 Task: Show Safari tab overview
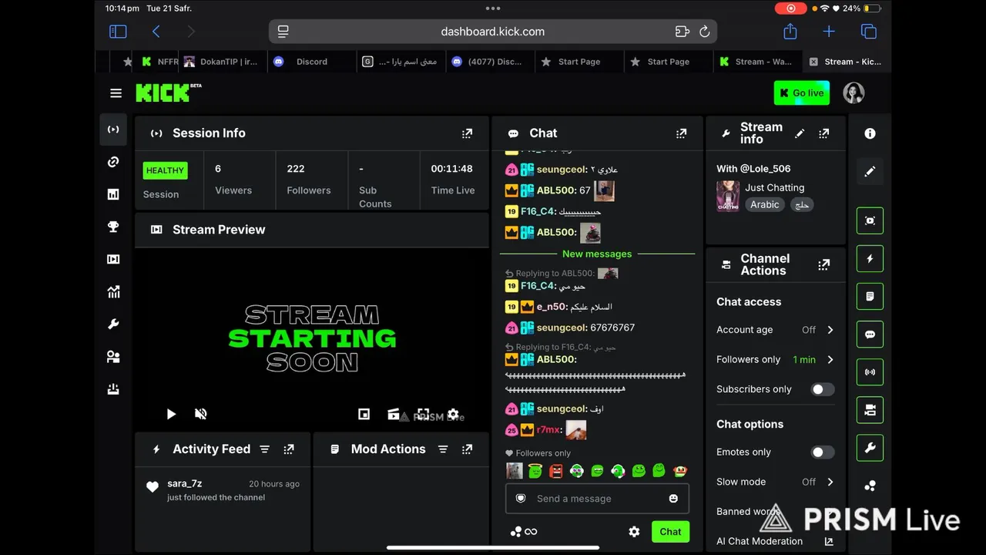pyautogui.click(x=869, y=32)
